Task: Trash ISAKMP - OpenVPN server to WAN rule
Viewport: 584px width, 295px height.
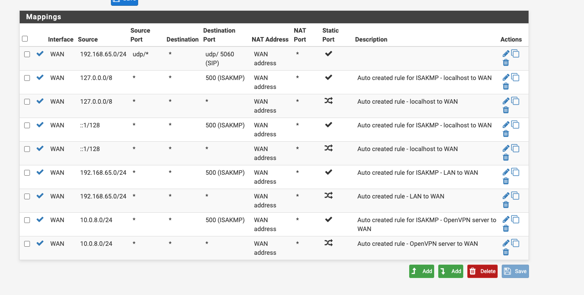Action: pyautogui.click(x=506, y=228)
